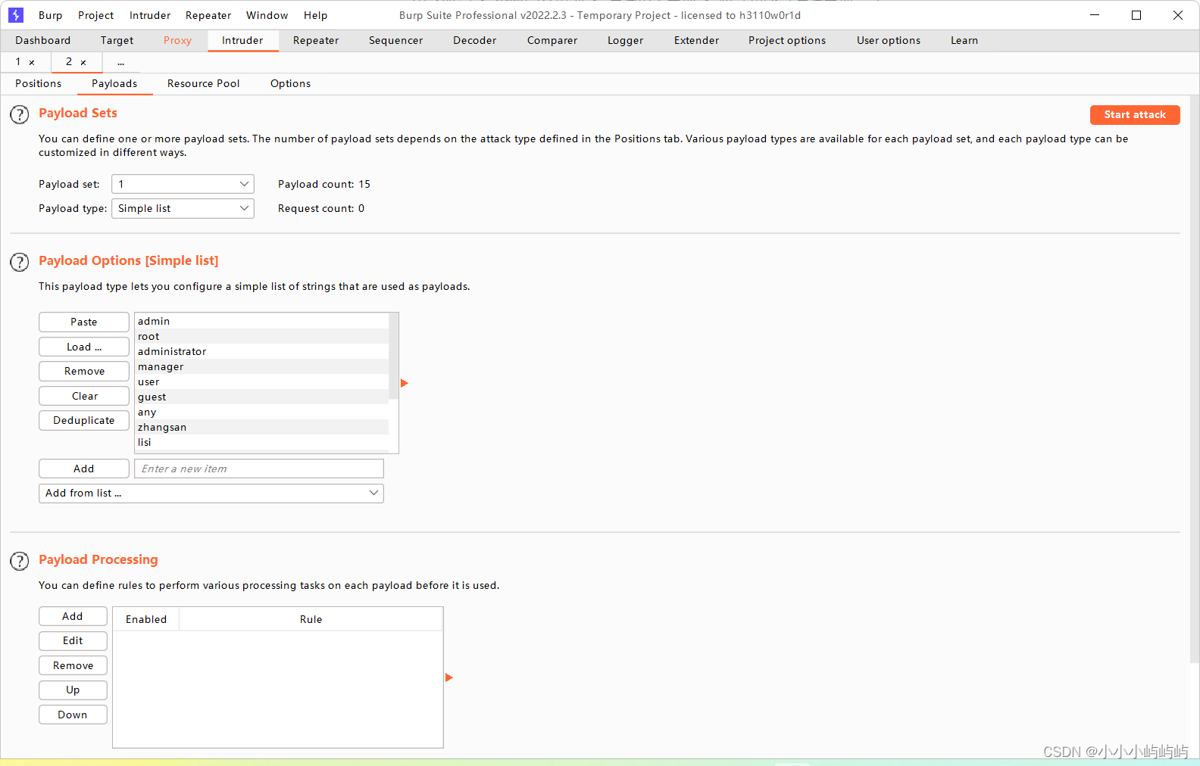Click the Start attack button
The height and width of the screenshot is (766, 1200).
pyautogui.click(x=1135, y=115)
